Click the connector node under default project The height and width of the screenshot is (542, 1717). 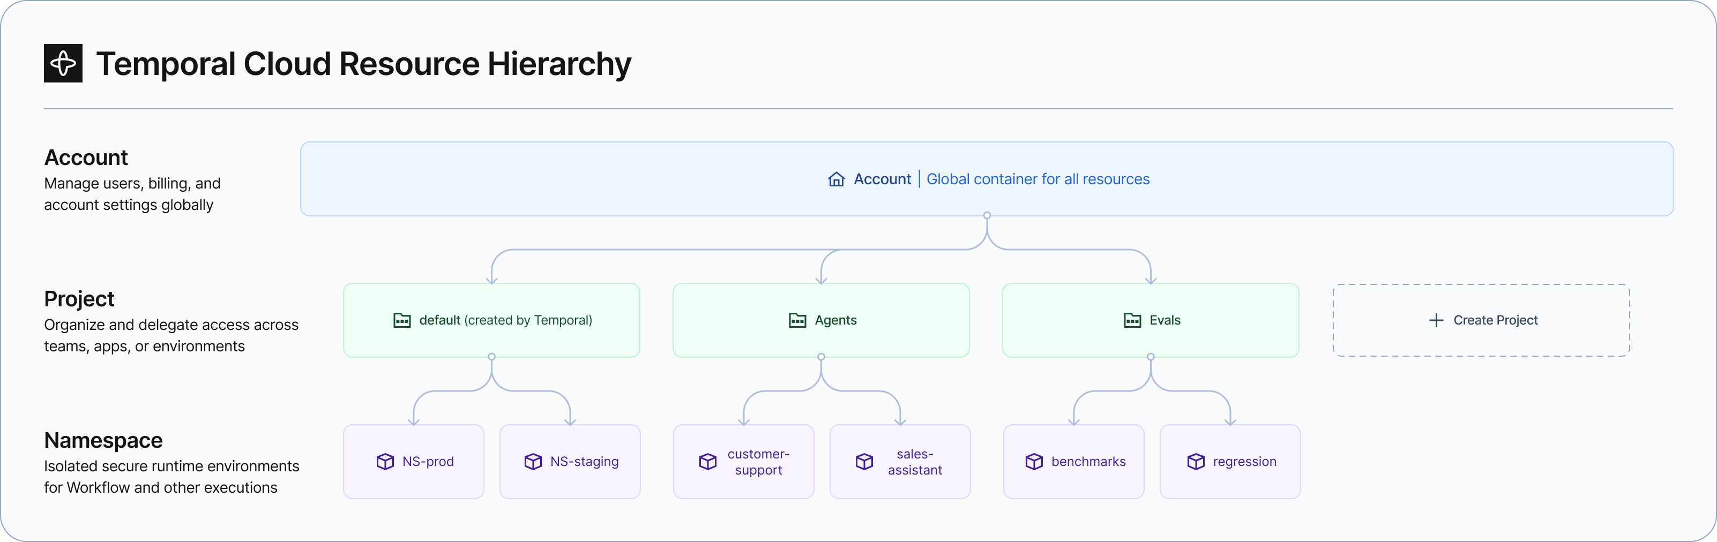pyautogui.click(x=492, y=357)
